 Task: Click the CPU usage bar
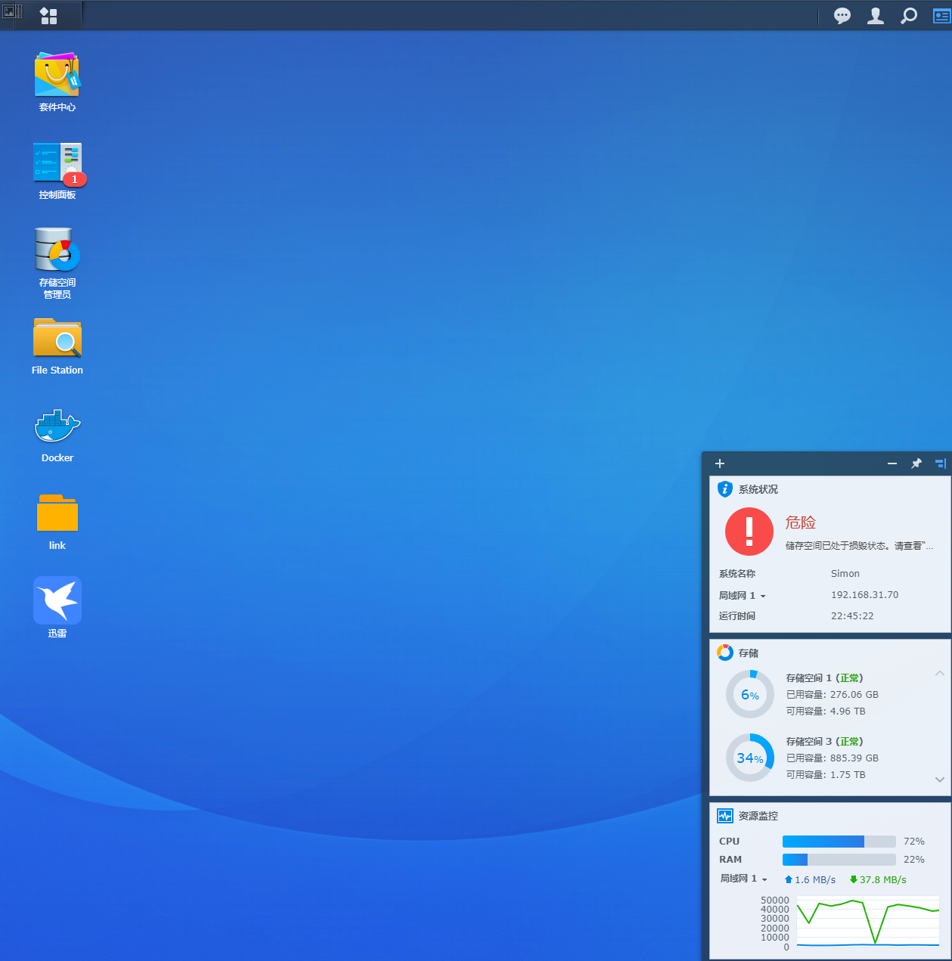839,842
